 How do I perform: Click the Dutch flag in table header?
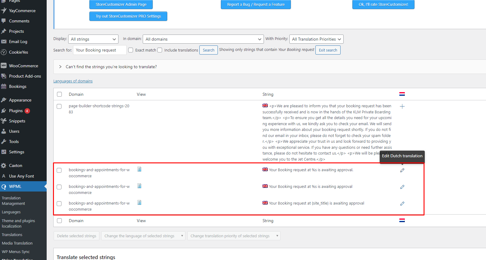click(x=402, y=94)
